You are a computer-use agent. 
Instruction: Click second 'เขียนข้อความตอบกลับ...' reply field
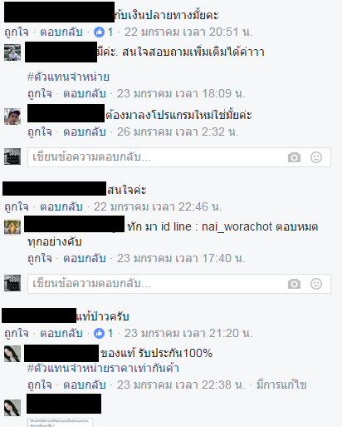click(x=179, y=284)
